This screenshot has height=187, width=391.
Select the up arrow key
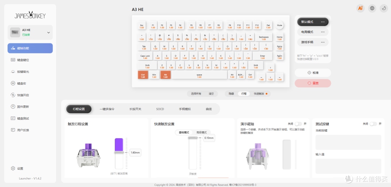pos(270,68)
